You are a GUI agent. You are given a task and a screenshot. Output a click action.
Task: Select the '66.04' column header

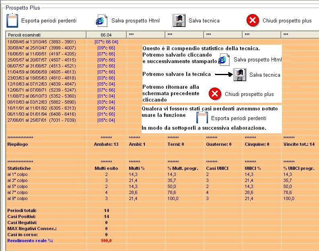tap(106, 35)
